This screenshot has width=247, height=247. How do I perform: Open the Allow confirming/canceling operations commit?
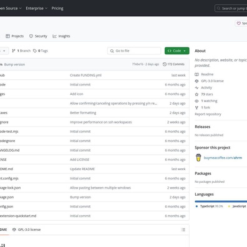tap(114, 104)
